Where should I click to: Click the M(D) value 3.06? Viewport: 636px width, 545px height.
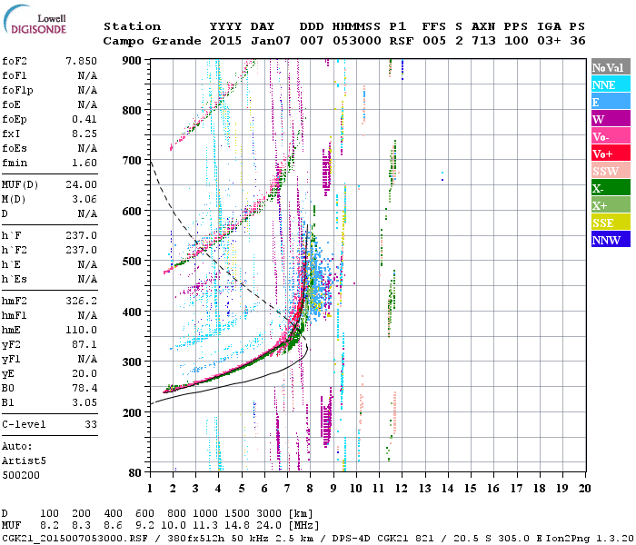84,199
